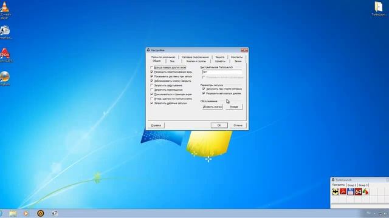389x218 pixels.
Task: Open the 'Шрифты' tab
Action: [x=220, y=61]
